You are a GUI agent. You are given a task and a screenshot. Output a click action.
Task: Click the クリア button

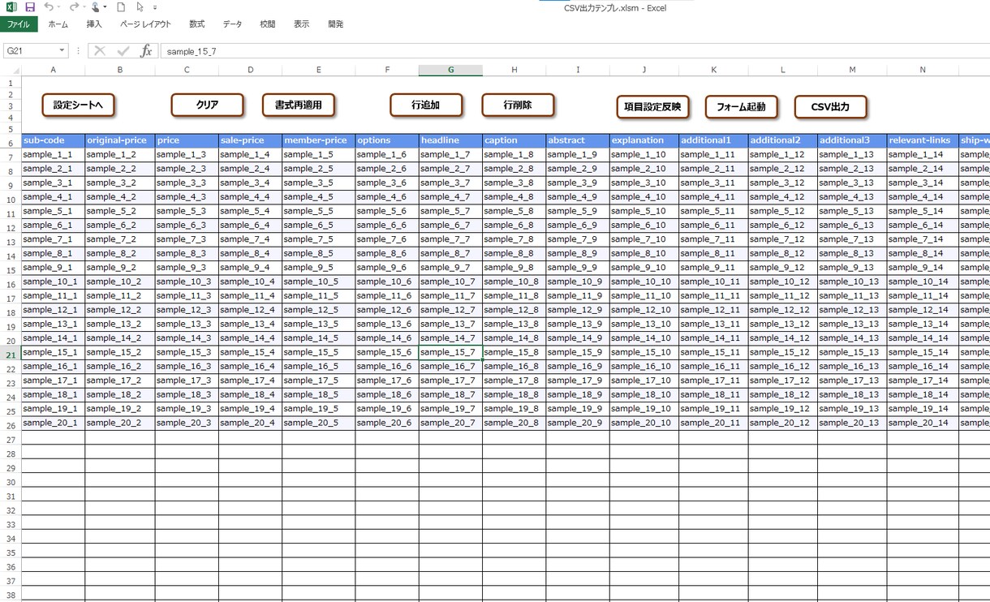click(207, 105)
